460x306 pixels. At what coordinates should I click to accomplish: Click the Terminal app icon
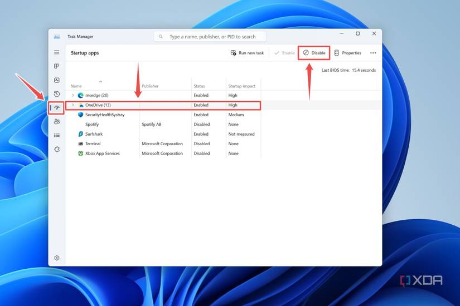tap(80, 144)
